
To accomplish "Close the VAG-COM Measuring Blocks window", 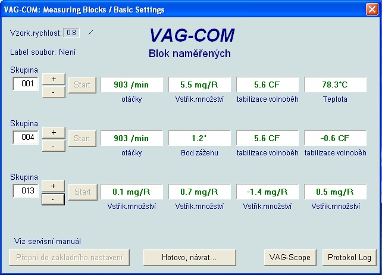I will [372, 10].
